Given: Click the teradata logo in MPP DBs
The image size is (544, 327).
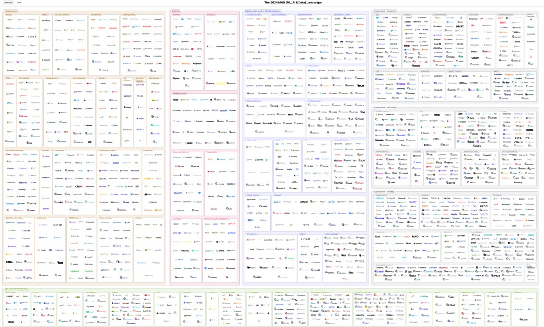Looking at the screenshot, I should tap(46, 20).
